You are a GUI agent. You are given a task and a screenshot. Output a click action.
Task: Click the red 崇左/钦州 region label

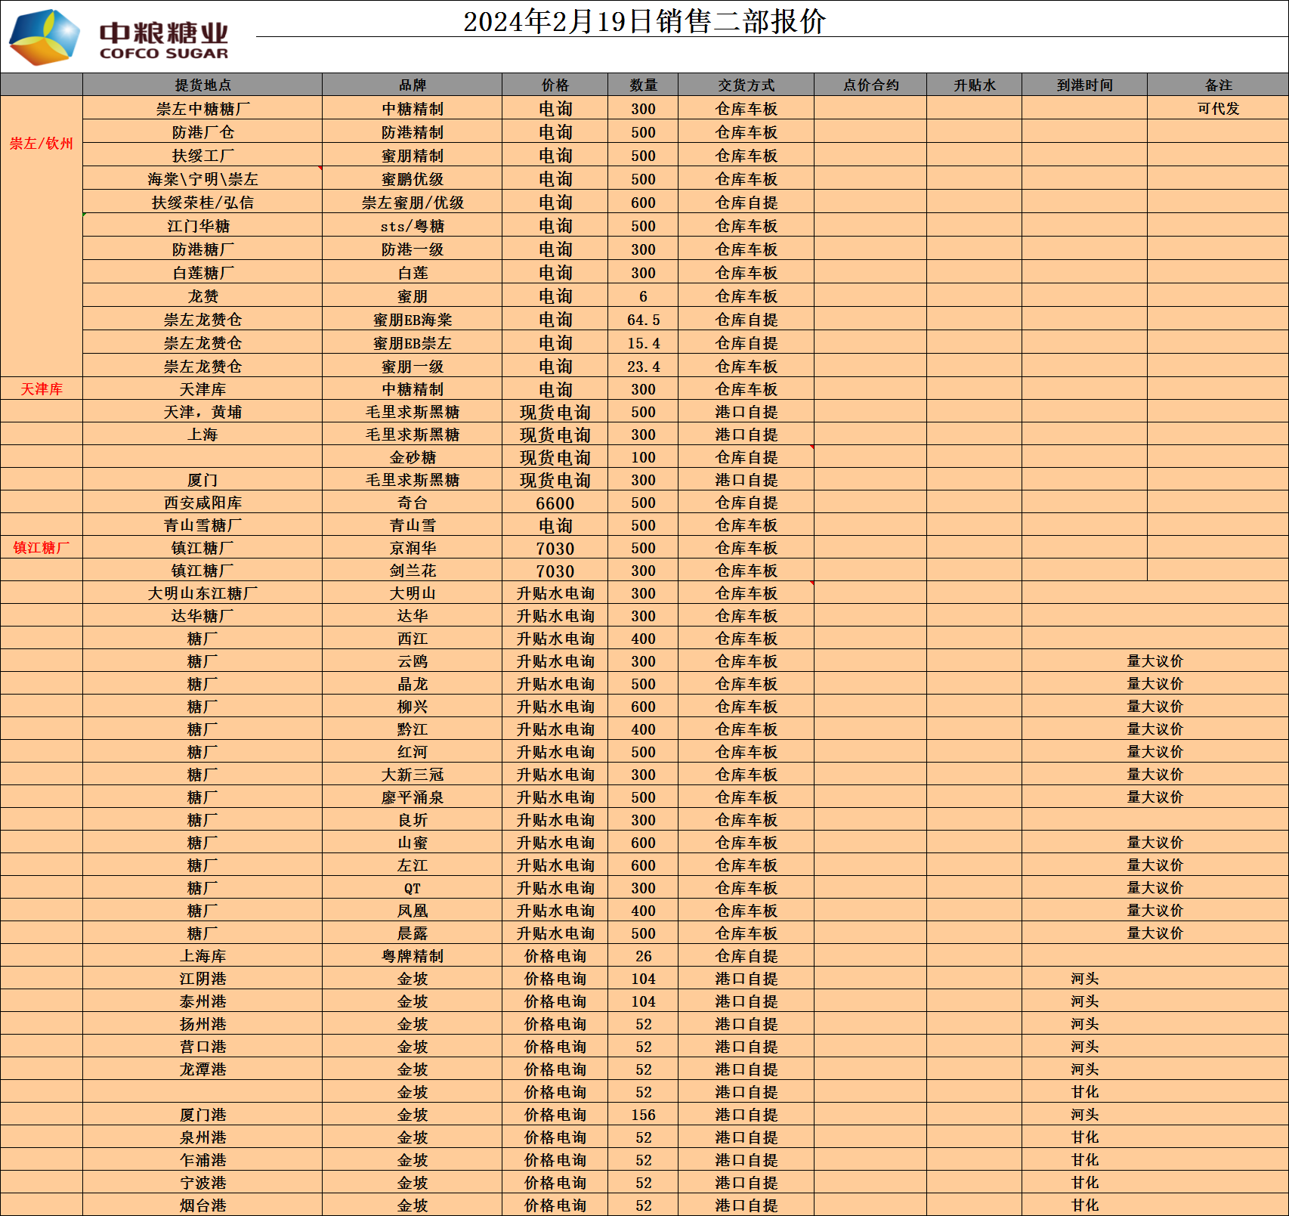(x=42, y=144)
